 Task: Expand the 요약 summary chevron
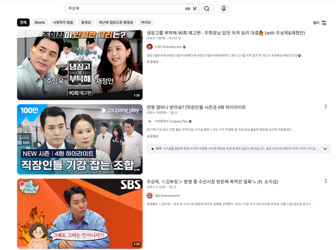[325, 149]
